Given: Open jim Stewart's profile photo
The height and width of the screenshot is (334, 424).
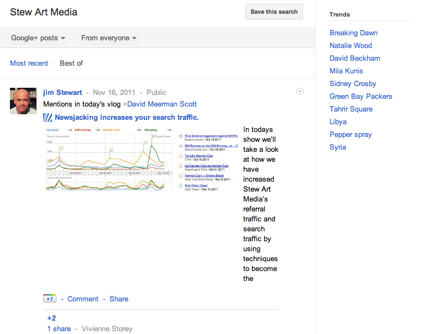Looking at the screenshot, I should pyautogui.click(x=23, y=101).
